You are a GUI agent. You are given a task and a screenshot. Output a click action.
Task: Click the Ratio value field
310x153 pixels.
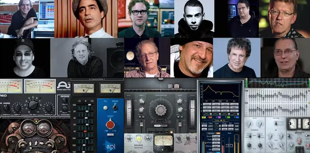(x=216, y=140)
